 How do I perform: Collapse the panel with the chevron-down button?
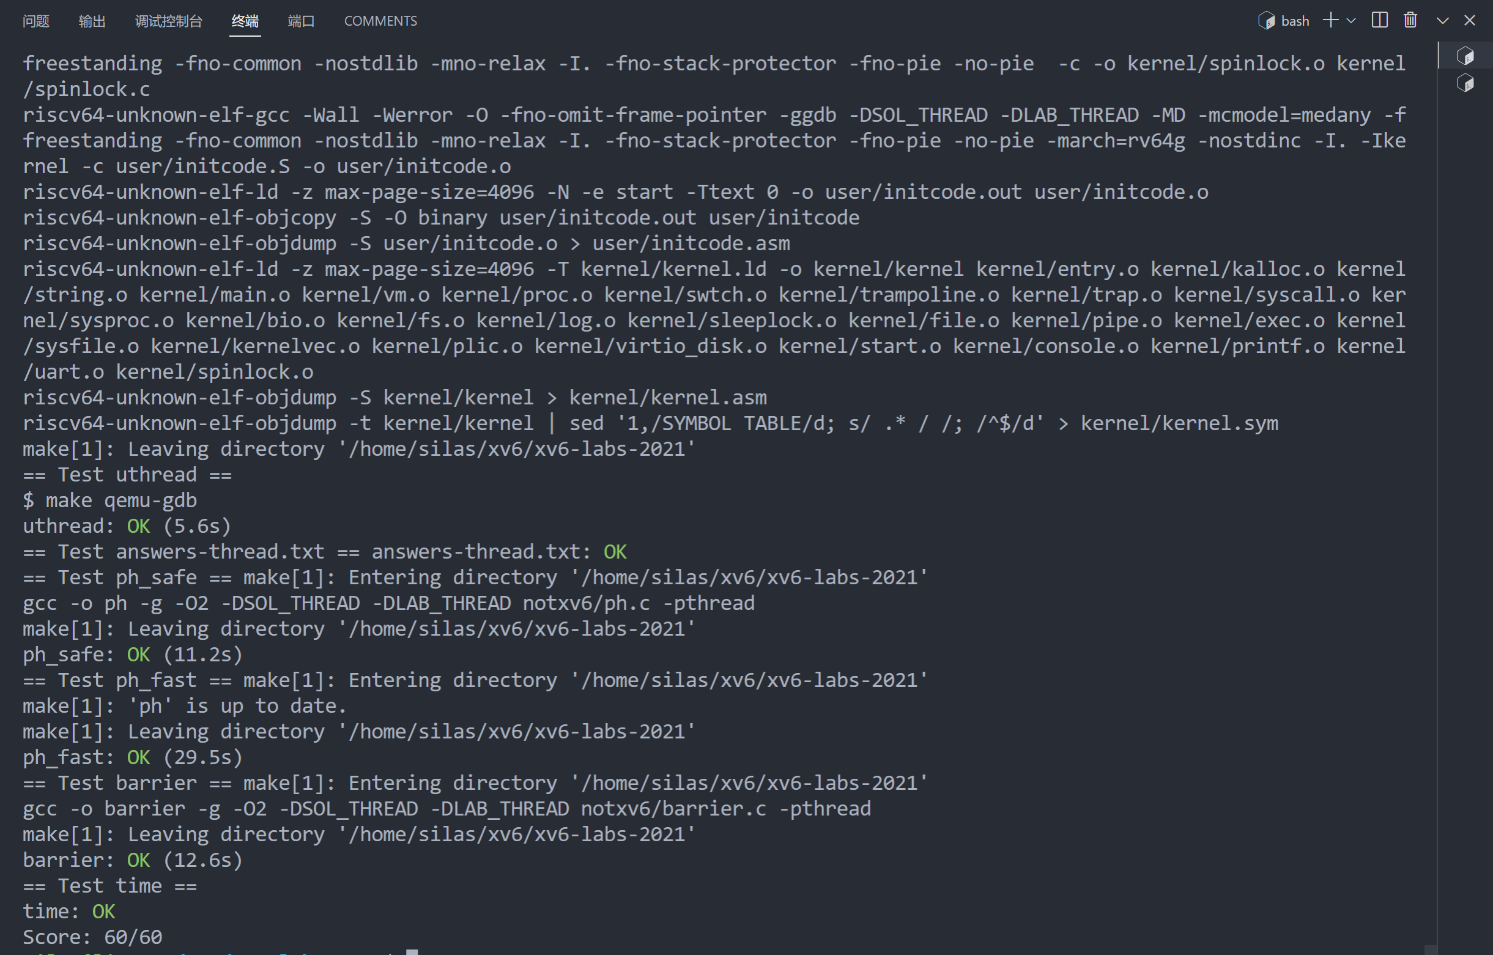[1443, 21]
